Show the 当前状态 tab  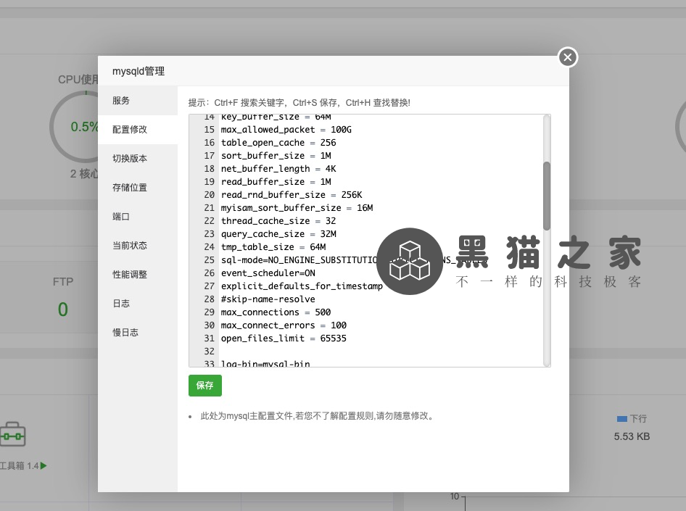click(138, 246)
